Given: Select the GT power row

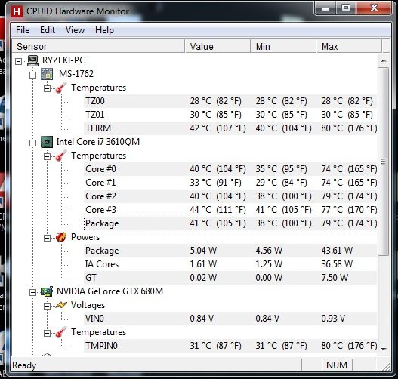Looking at the screenshot, I should pyautogui.click(x=230, y=278).
